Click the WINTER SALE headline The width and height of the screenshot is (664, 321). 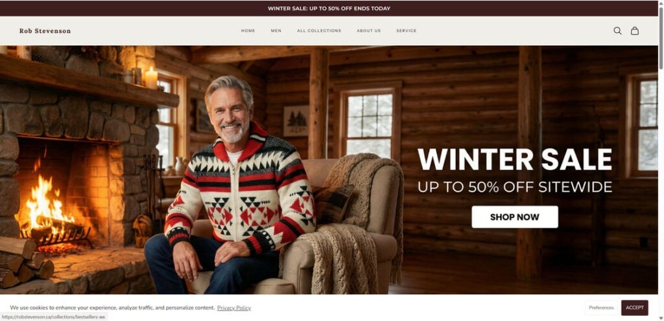pyautogui.click(x=514, y=160)
